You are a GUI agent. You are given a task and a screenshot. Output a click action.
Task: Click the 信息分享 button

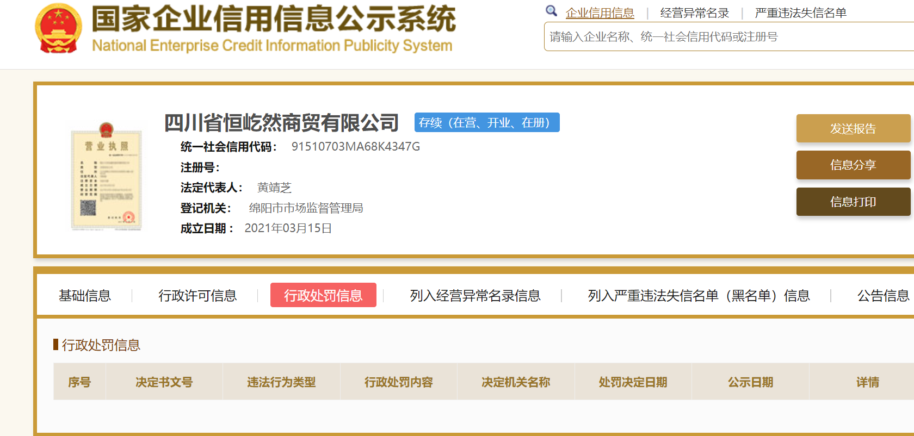(853, 165)
